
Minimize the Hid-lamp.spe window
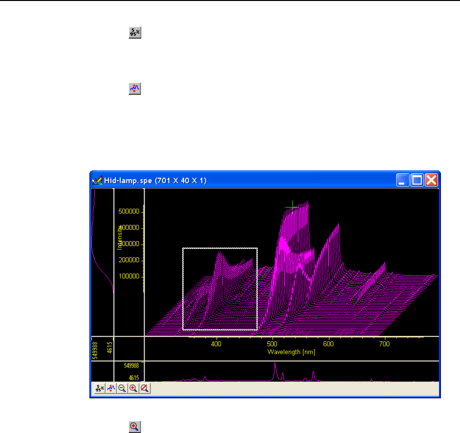[x=402, y=180]
